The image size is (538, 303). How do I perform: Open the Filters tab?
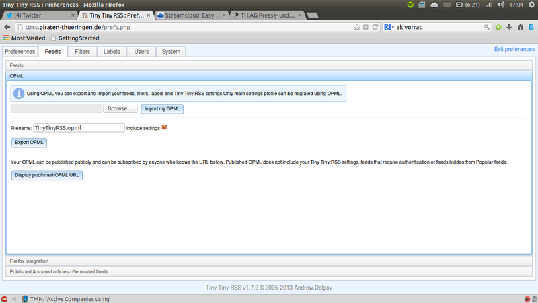82,52
